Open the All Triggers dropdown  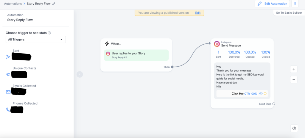tap(36, 40)
